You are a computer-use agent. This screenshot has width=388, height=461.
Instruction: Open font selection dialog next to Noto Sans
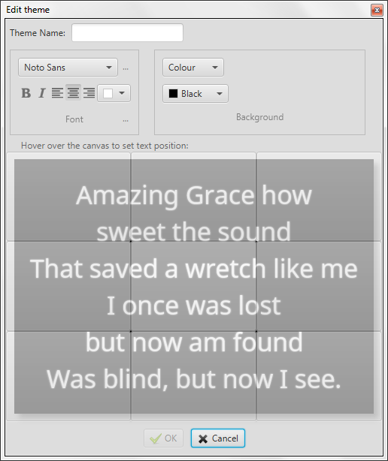pos(126,69)
